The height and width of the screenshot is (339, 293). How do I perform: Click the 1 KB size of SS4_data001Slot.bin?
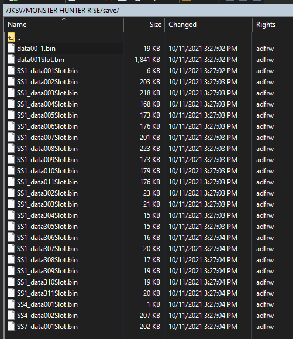153,304
